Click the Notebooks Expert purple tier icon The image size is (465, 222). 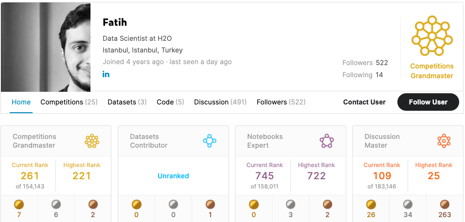pyautogui.click(x=326, y=141)
